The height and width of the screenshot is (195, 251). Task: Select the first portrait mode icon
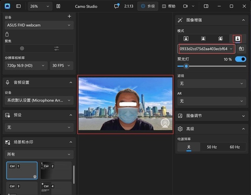pos(186,39)
